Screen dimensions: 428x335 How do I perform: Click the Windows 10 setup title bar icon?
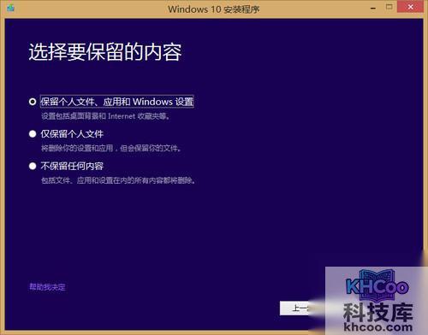(x=11, y=9)
